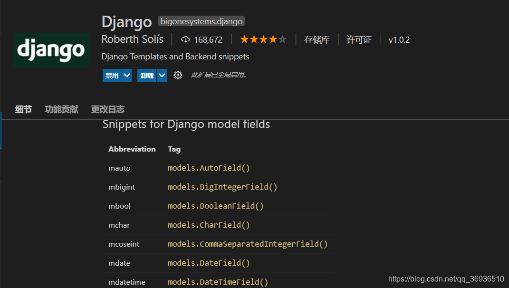Click the Django extension logo
This screenshot has height=288, width=509.
pos(51,50)
